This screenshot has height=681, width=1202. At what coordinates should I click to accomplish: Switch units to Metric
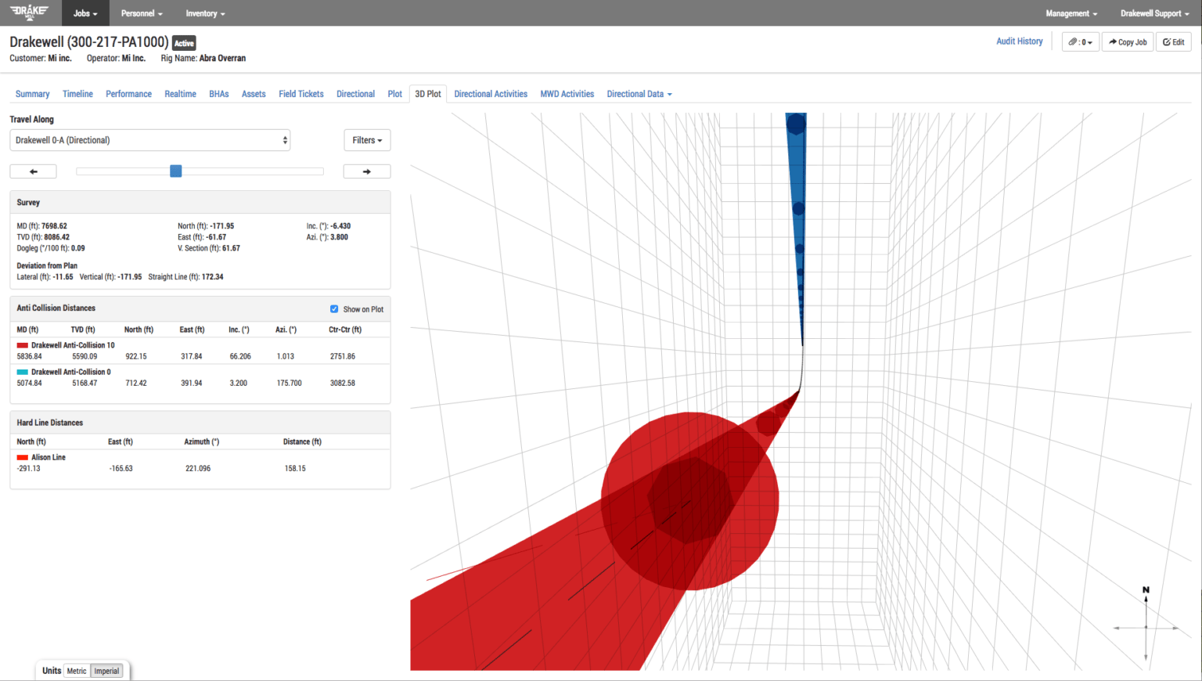pyautogui.click(x=77, y=671)
